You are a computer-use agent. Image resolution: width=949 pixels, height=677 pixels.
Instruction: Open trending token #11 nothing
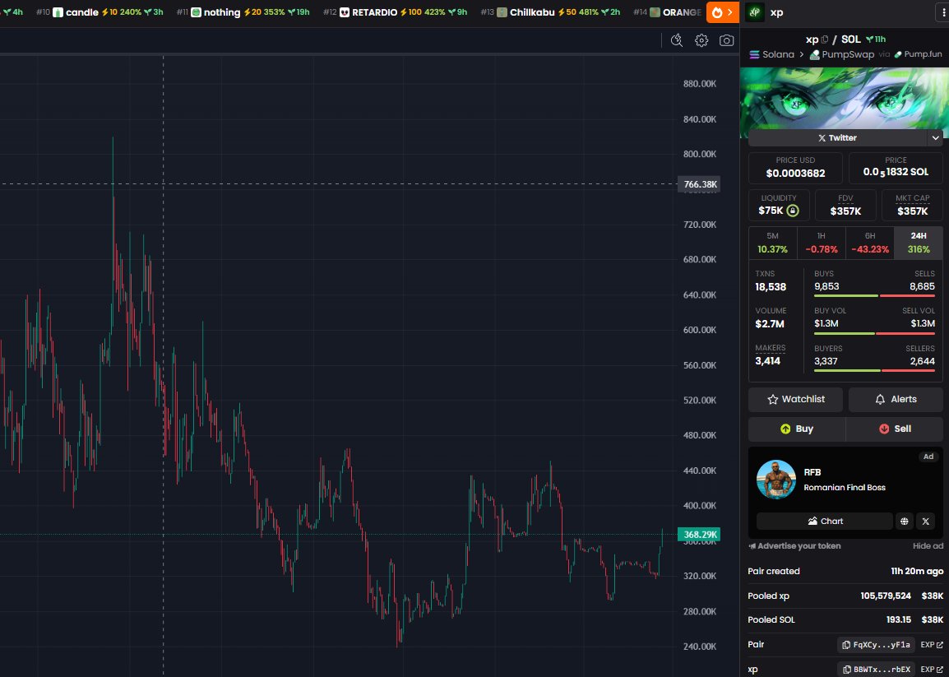click(243, 12)
